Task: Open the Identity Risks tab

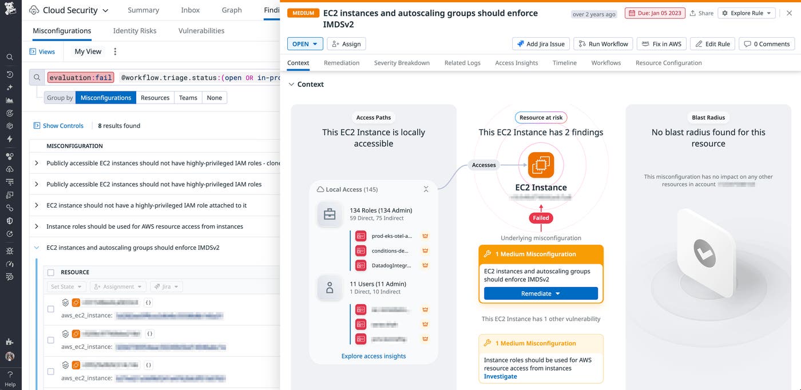Action: click(x=134, y=30)
